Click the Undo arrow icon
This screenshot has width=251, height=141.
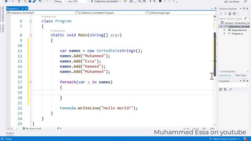(40, 1)
